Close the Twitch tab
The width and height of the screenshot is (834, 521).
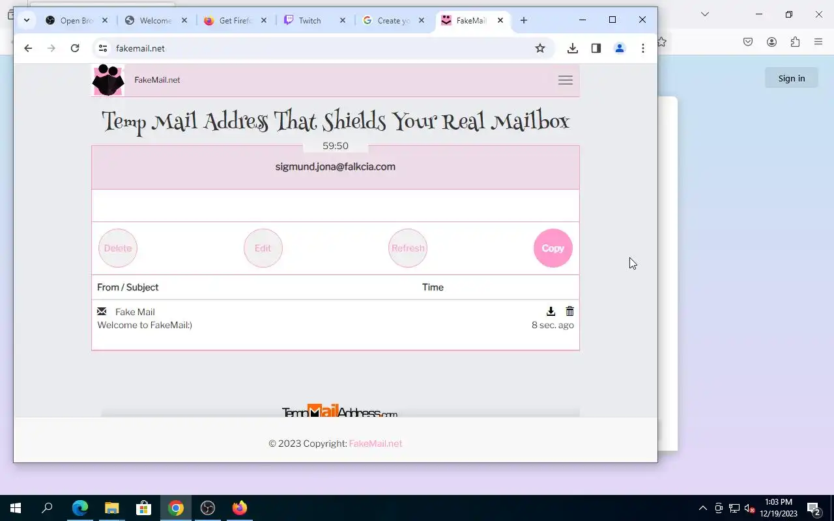(343, 20)
